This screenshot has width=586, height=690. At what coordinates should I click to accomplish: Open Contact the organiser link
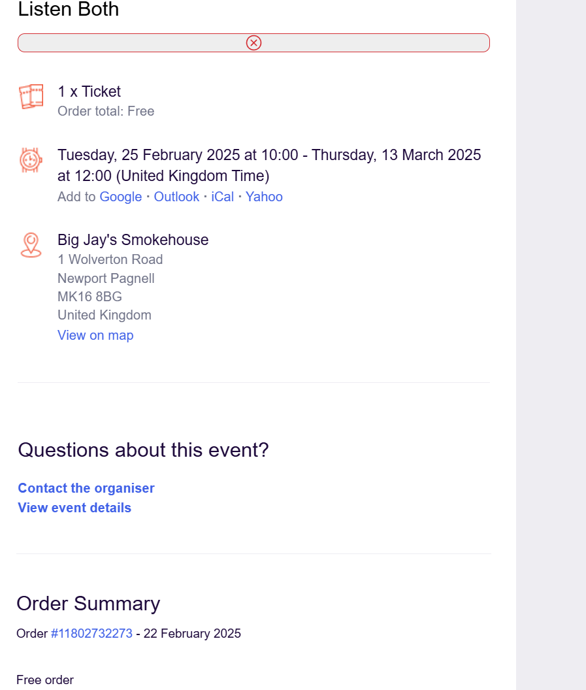[86, 488]
